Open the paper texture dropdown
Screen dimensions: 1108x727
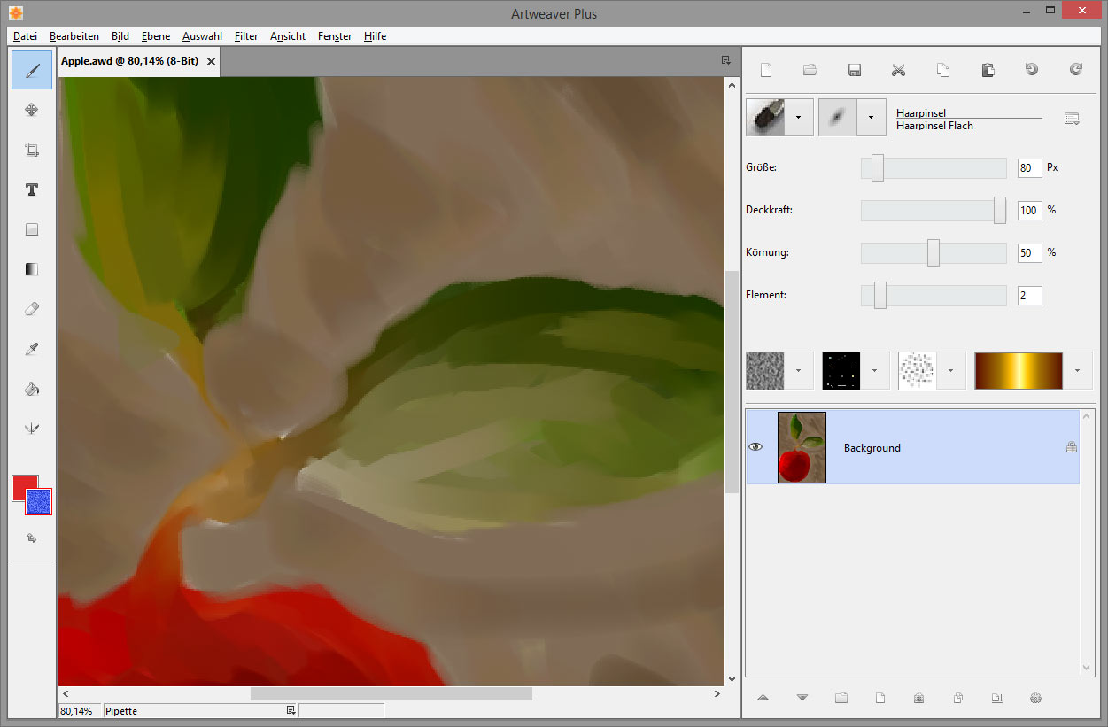pyautogui.click(x=800, y=370)
